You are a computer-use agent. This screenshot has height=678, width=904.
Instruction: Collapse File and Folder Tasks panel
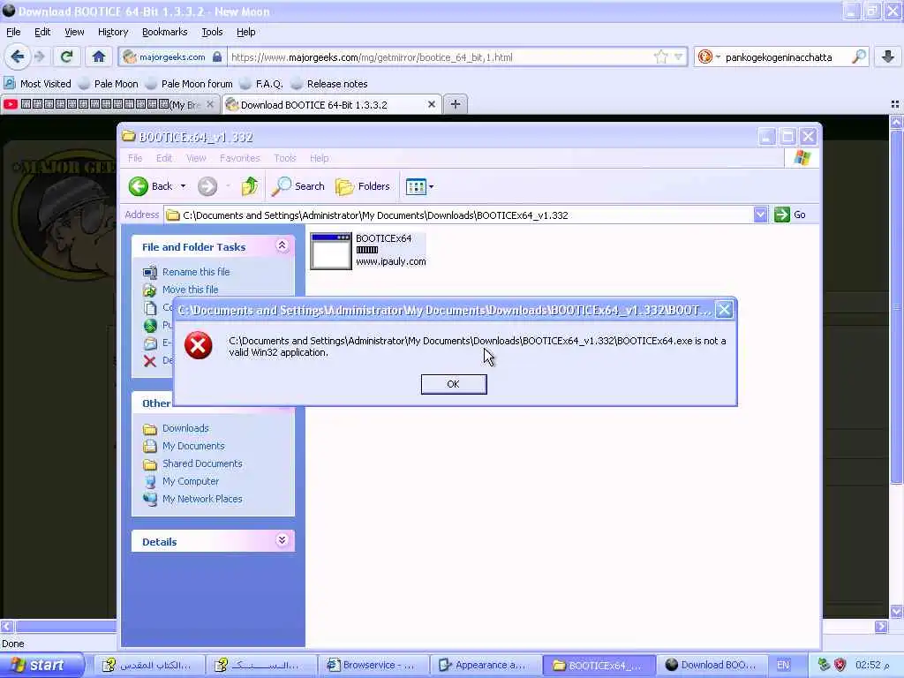tap(282, 245)
